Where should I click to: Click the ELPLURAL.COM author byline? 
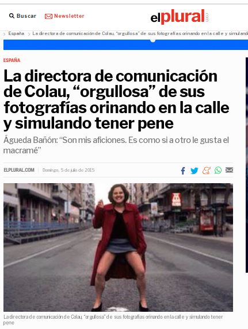point(19,170)
